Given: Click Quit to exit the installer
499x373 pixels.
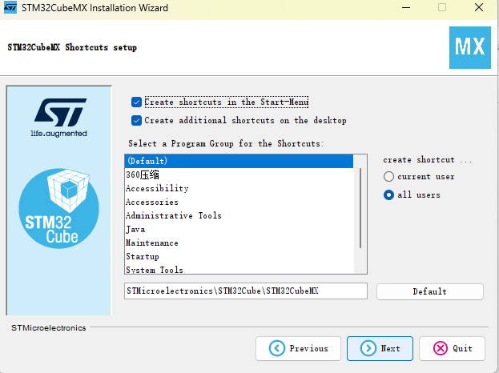Looking at the screenshot, I should [x=453, y=348].
